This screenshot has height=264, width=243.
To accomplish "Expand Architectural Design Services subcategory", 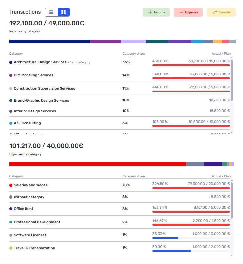I will click(80, 62).
